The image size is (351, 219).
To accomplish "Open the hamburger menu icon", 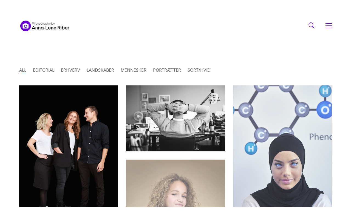I will 329,26.
